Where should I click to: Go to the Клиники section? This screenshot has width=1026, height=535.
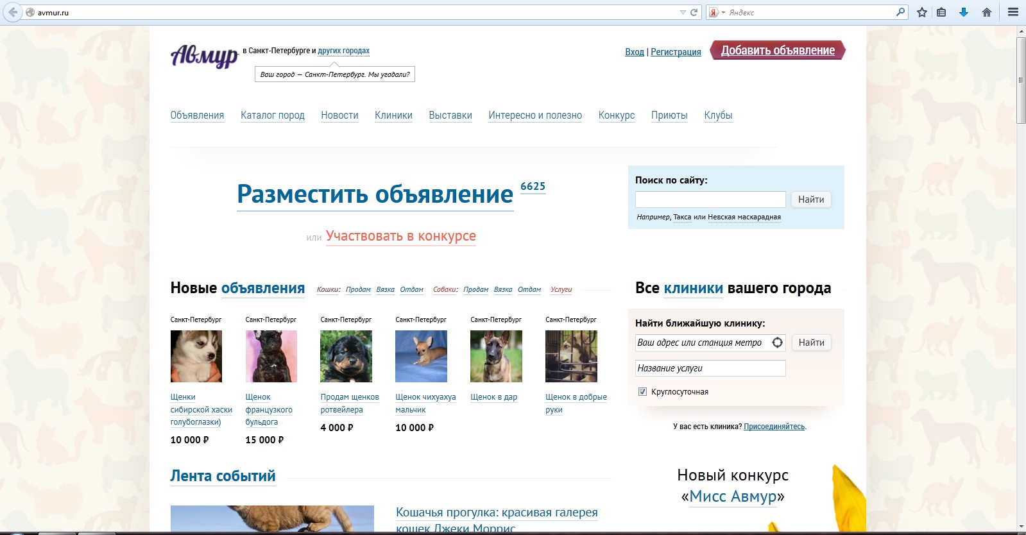(x=393, y=115)
